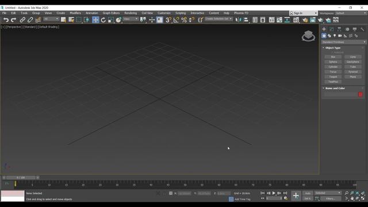The width and height of the screenshot is (368, 207).
Task: Click the Redo arrow icon
Action: pos(14,20)
